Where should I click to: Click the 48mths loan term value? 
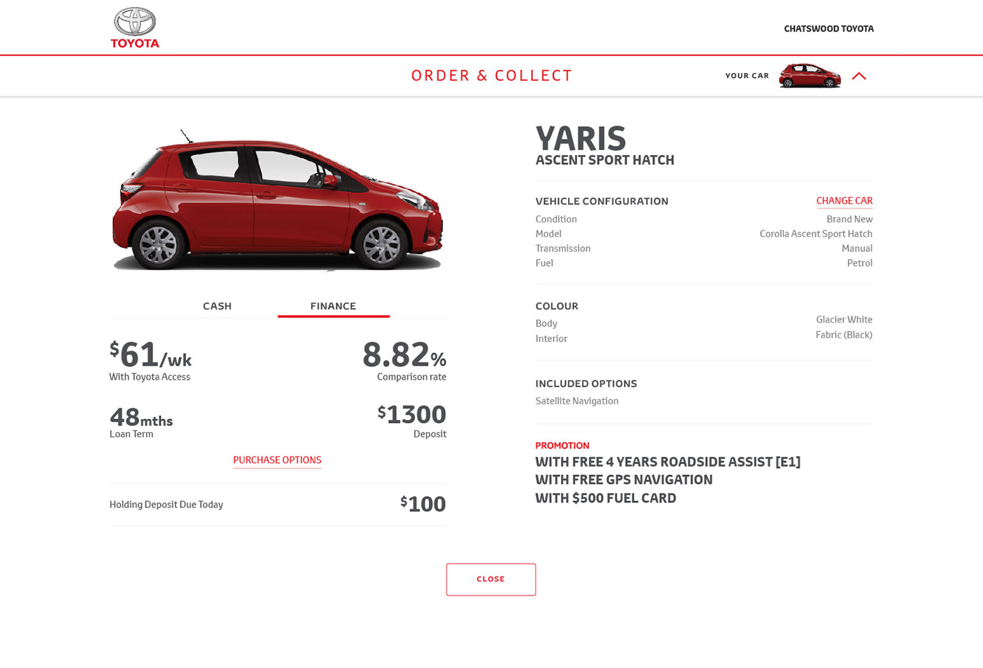[141, 418]
